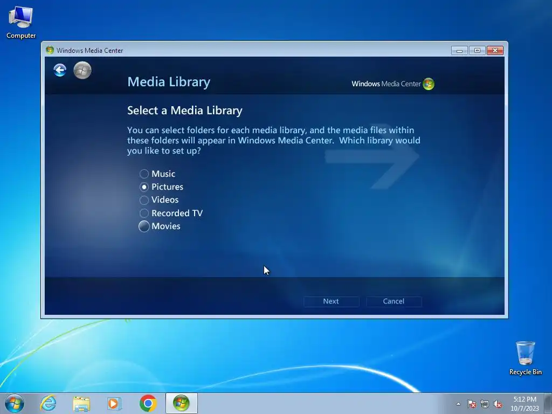Viewport: 552px width, 414px height.
Task: Launch Internet Explorer from taskbar
Action: 48,403
